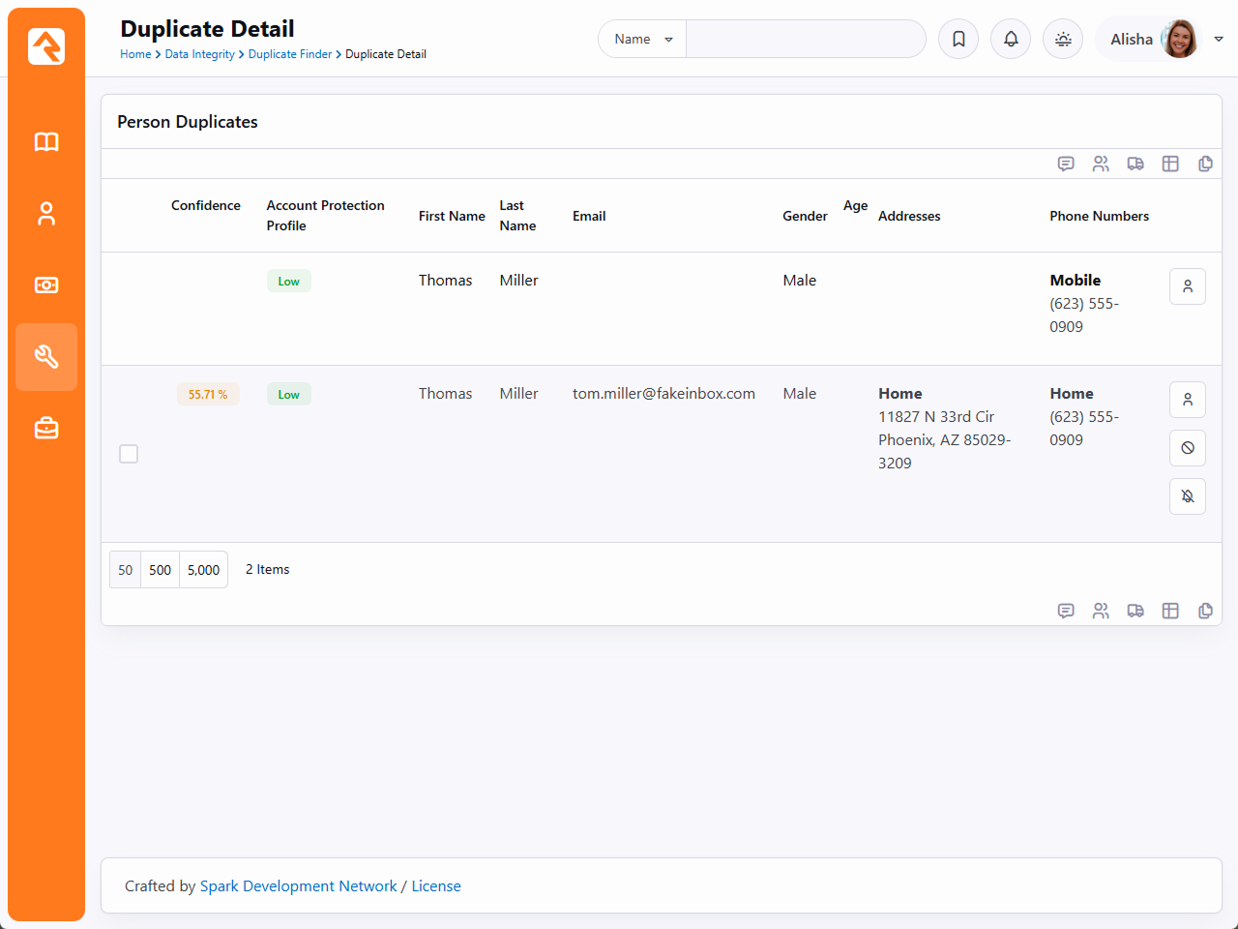Screen dimensions: 1238x929
Task: Open the Intranet book icon in sidebar
Action: tap(46, 142)
